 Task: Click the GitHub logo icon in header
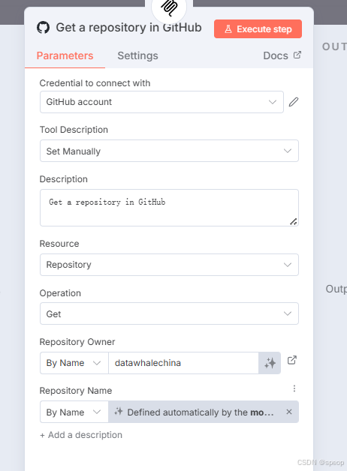point(43,28)
